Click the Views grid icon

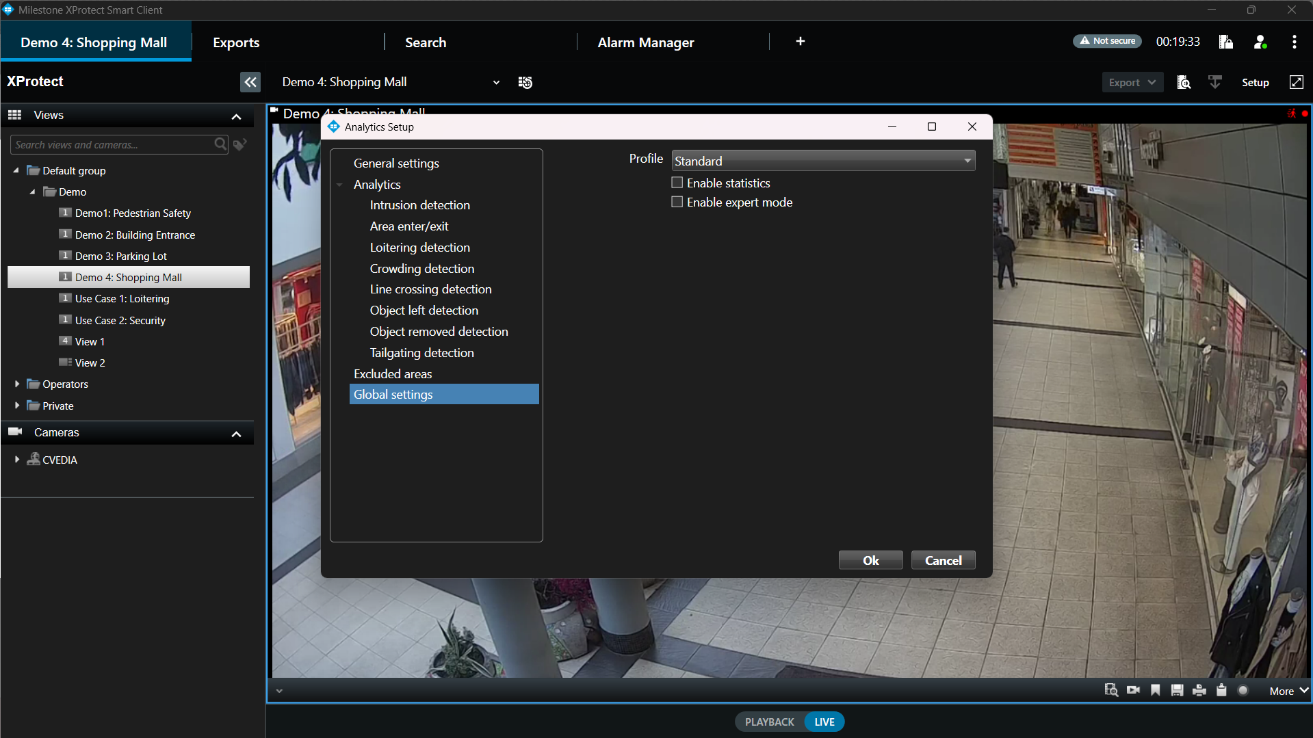coord(15,115)
